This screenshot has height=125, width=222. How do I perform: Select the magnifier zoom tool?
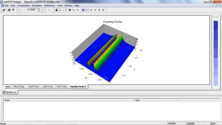(49, 10)
